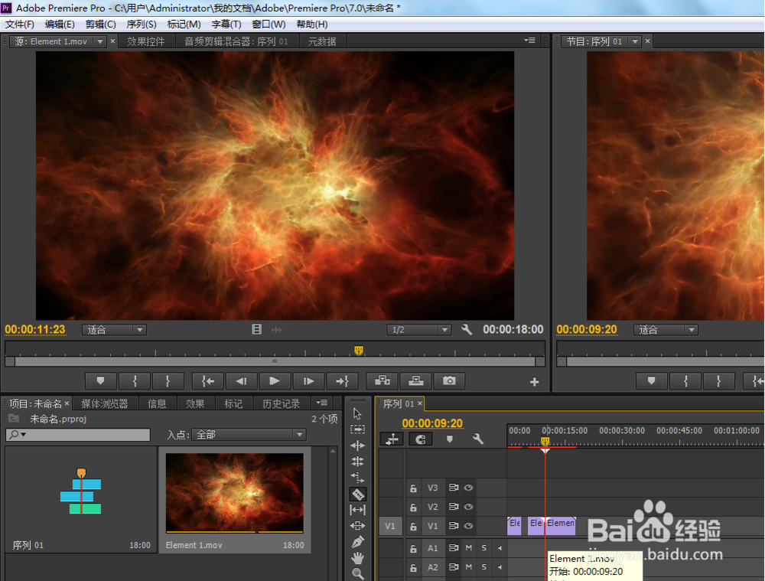Select the Selection arrow tool

357,413
